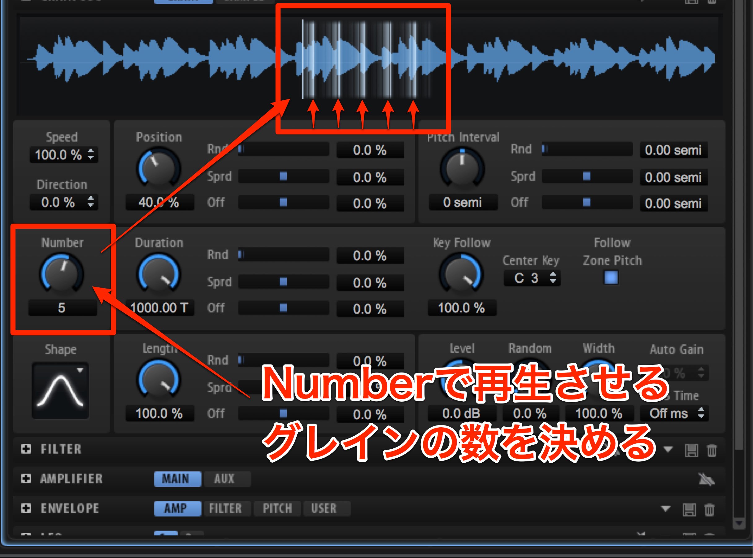Click the Duration Rnd slider
This screenshot has height=558, width=753.
tap(284, 254)
